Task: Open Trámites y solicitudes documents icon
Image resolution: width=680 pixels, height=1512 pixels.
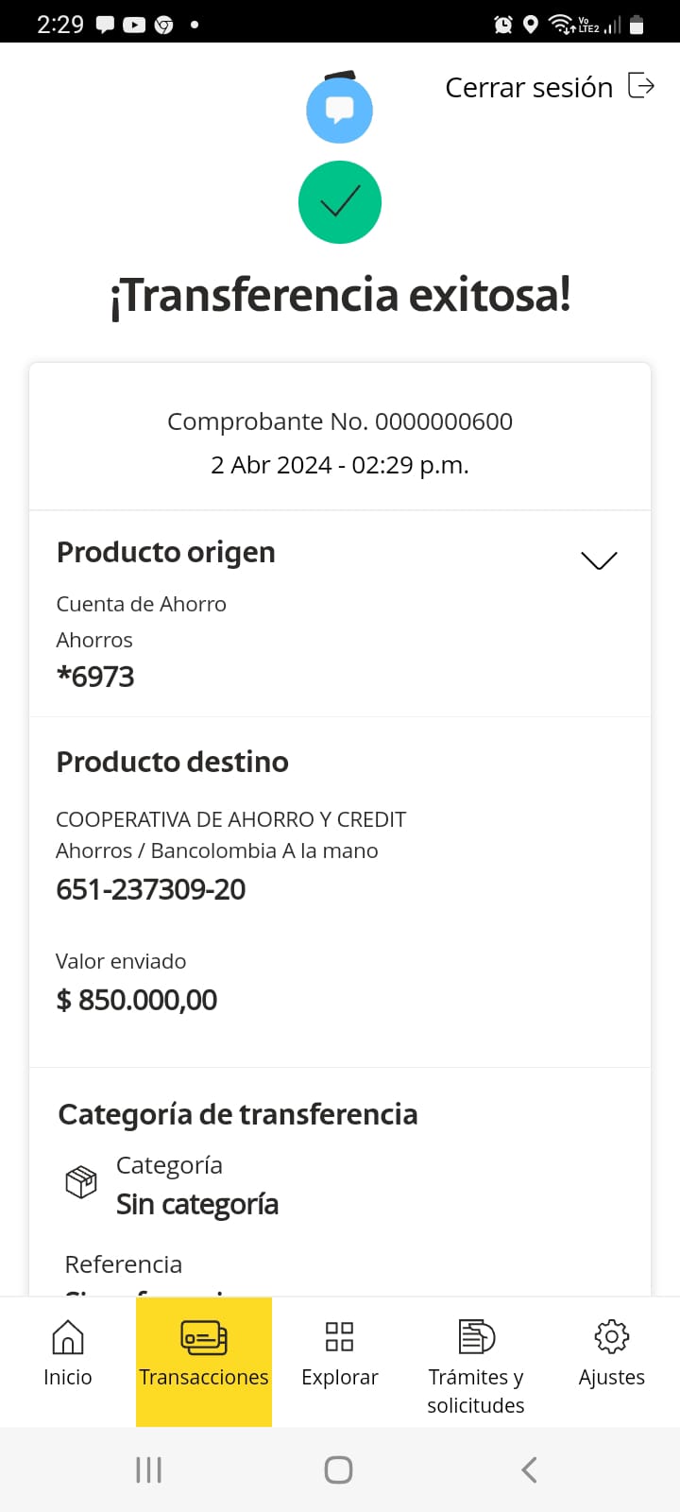Action: tap(476, 1337)
